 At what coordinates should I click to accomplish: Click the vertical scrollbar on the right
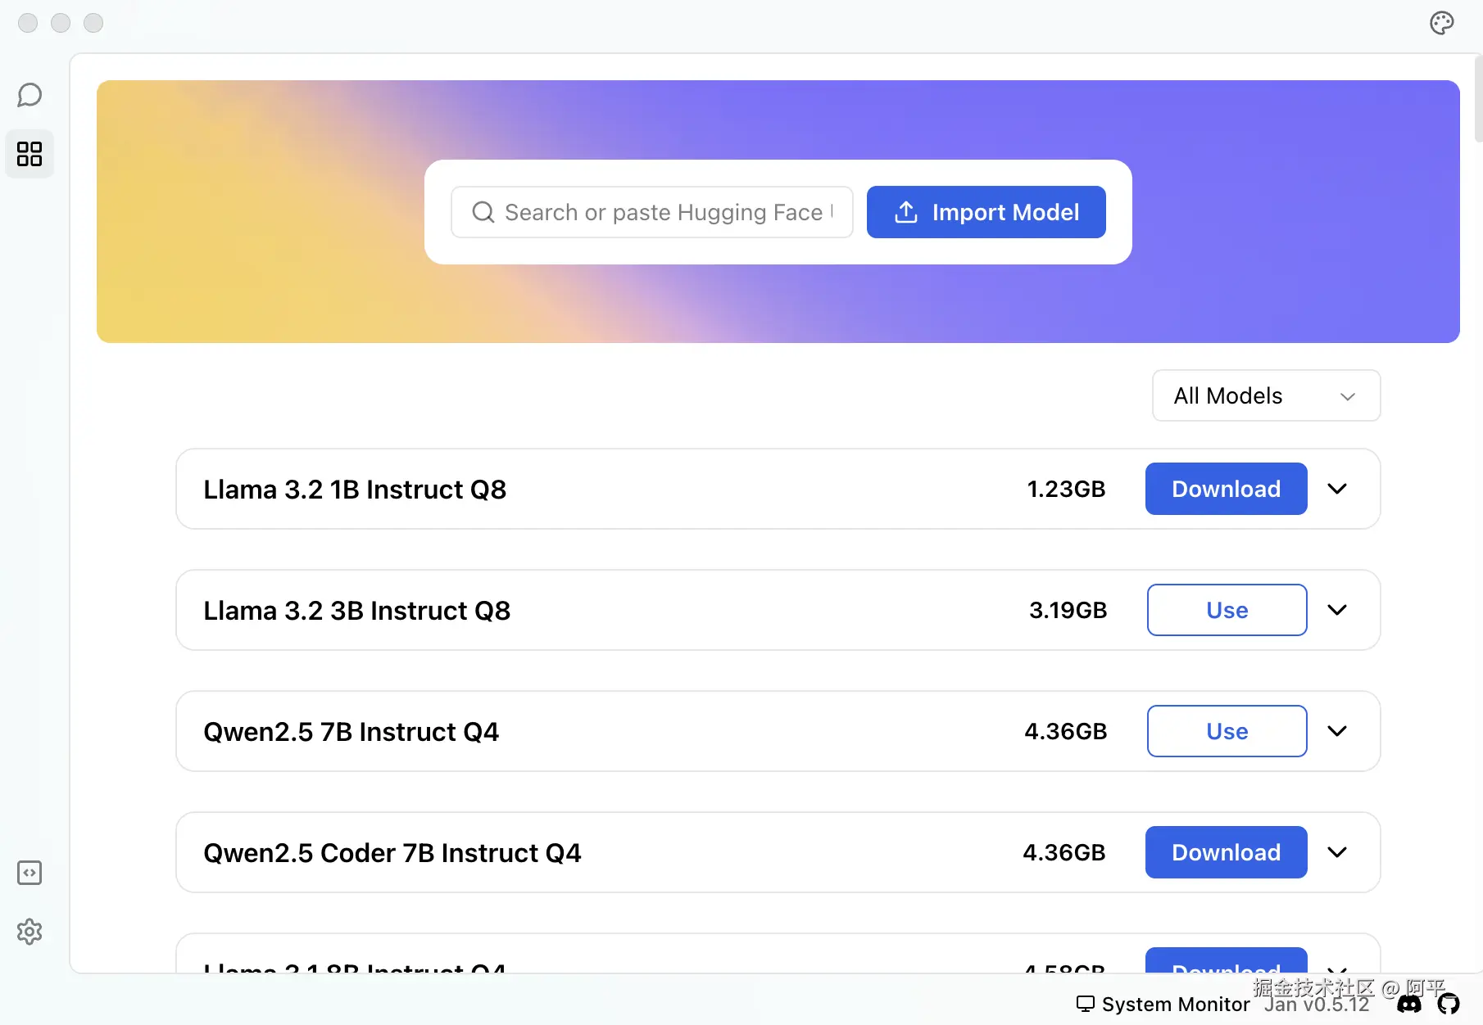tap(1478, 98)
